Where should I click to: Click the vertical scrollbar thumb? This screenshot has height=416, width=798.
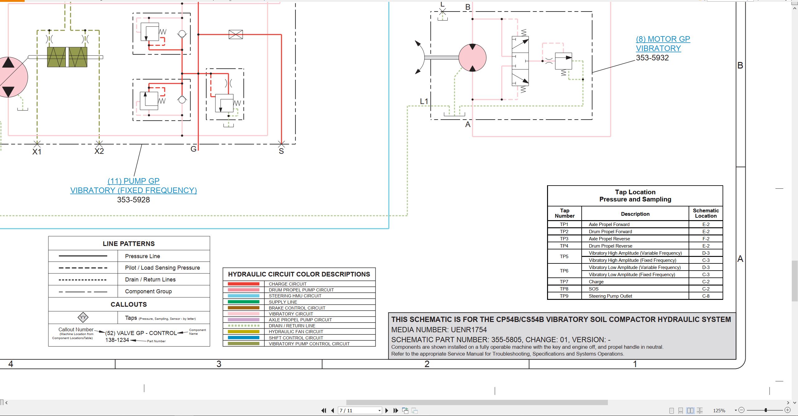coord(795,281)
